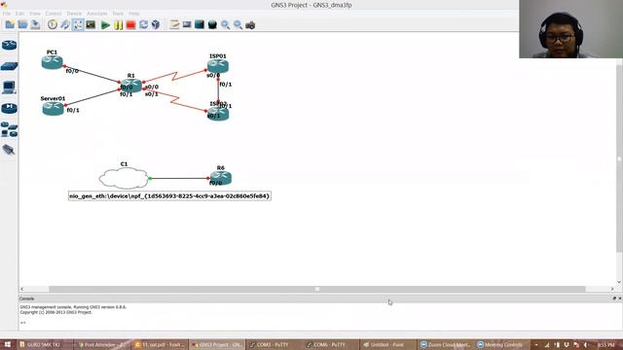623x350 pixels.
Task: Click the VirtualBox cube icon in toolbar
Action: click(x=156, y=25)
